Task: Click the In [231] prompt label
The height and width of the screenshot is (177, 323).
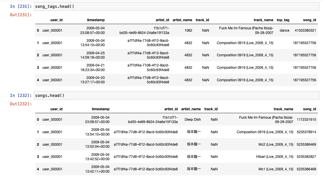Action: click(x=21, y=6)
